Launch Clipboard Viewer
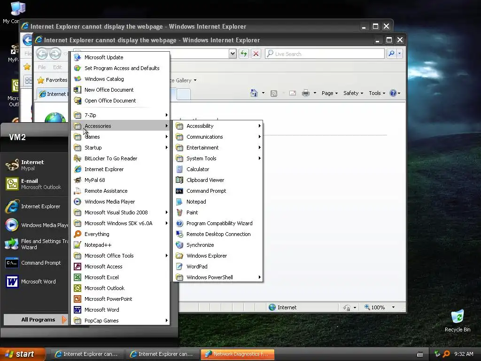 [x=218, y=180]
